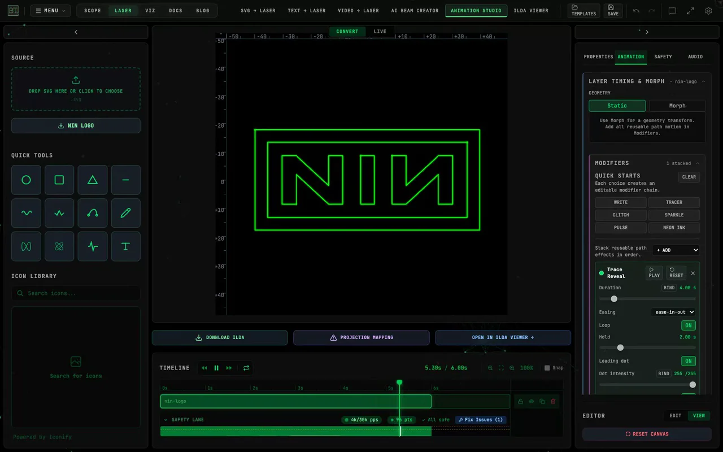723x452 pixels.
Task: Zoom out the timeline
Action: pos(490,368)
